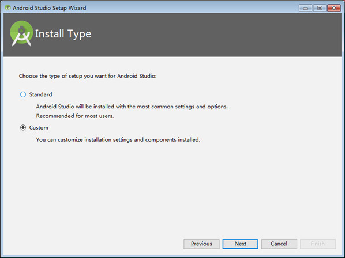The width and height of the screenshot is (345, 258).
Task: Click the 'Install Type' heading text
Action: point(63,34)
